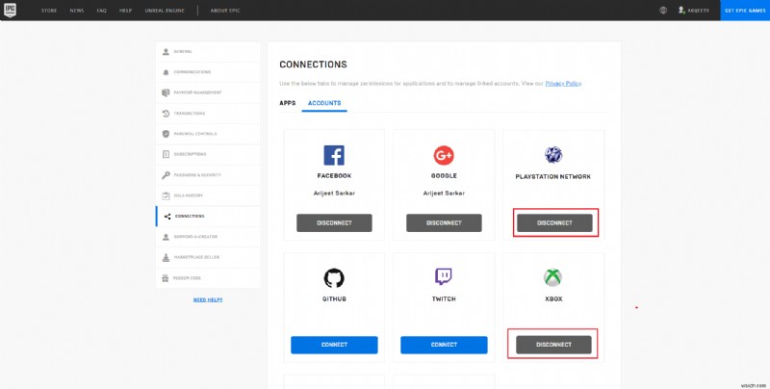Select the Accounts tab

(324, 103)
